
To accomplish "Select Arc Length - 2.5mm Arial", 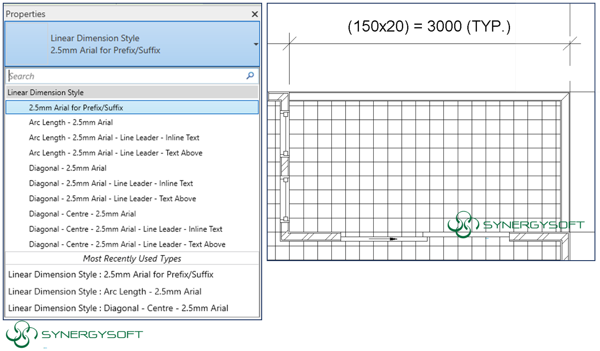I will click(x=71, y=123).
